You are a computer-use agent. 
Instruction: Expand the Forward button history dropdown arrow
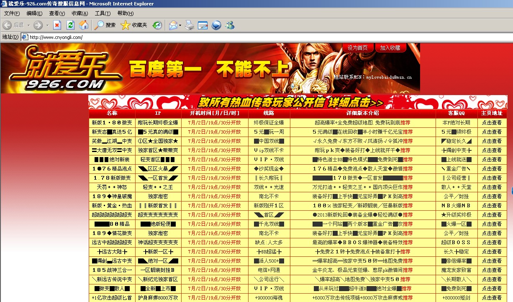pos(47,25)
